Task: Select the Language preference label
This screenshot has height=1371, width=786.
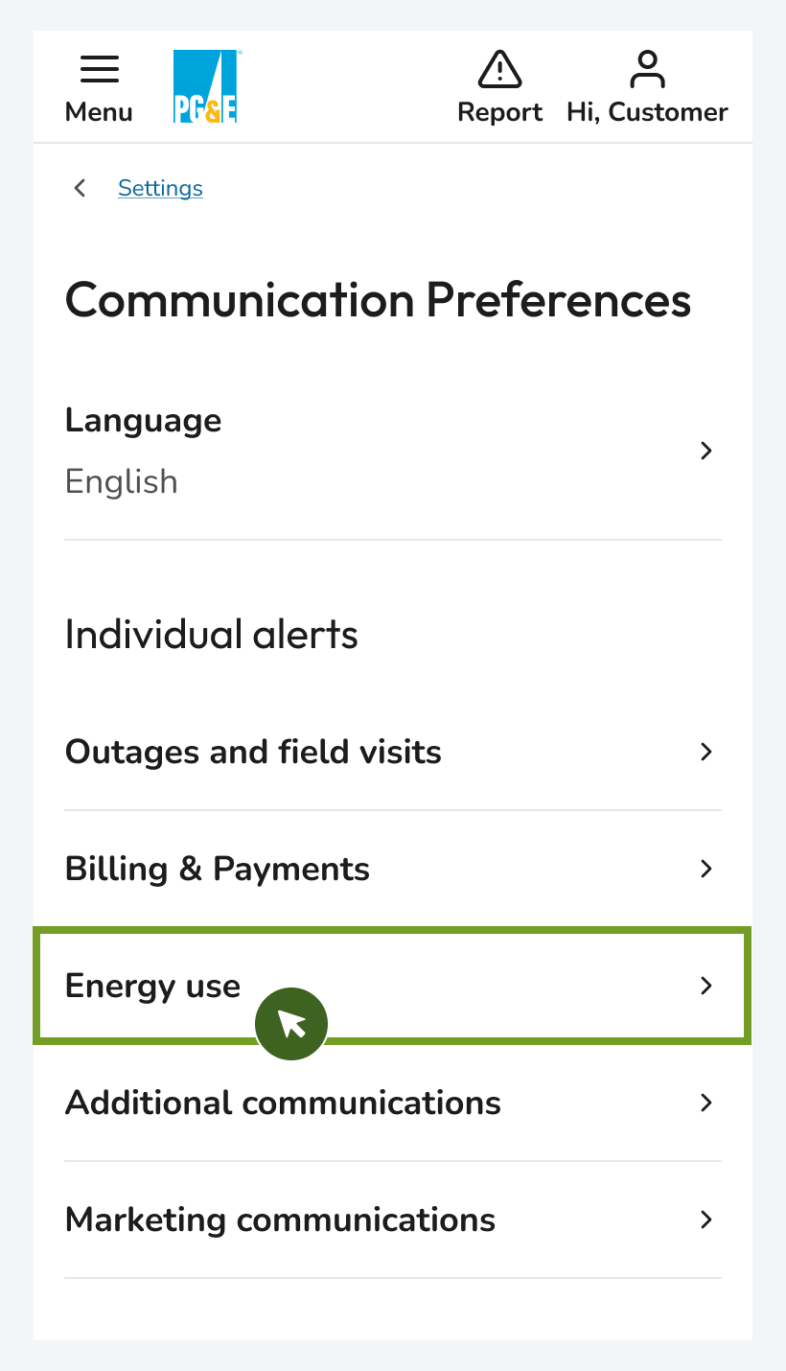Action: (x=143, y=421)
